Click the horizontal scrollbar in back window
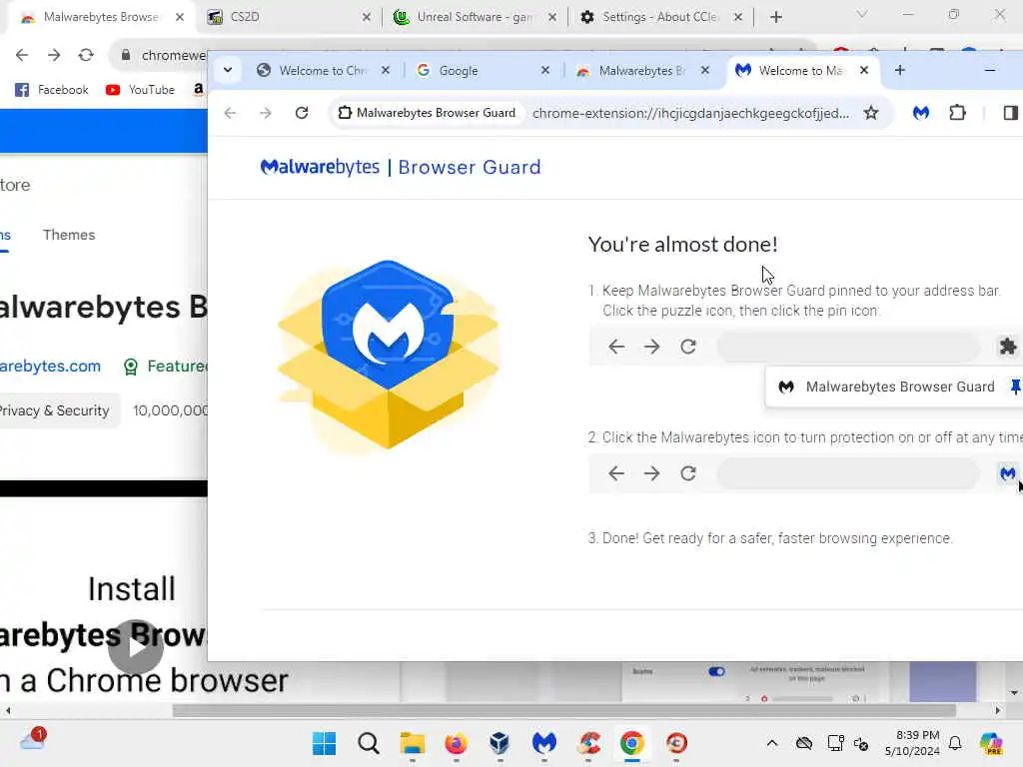The width and height of the screenshot is (1023, 767). [x=563, y=710]
